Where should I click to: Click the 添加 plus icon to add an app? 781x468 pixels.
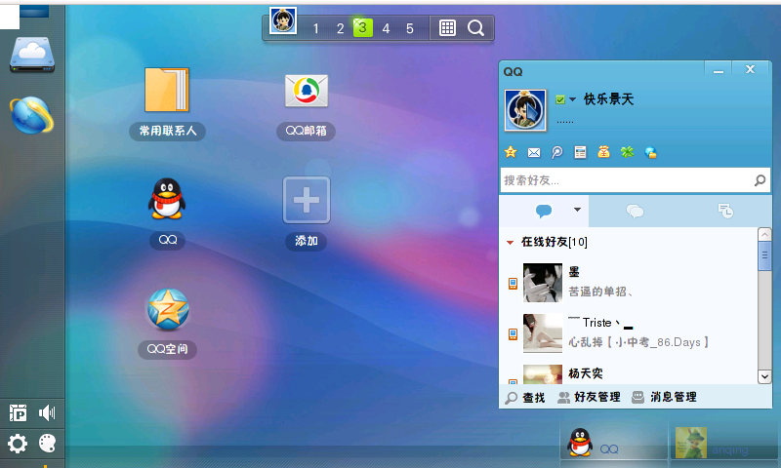click(x=307, y=200)
